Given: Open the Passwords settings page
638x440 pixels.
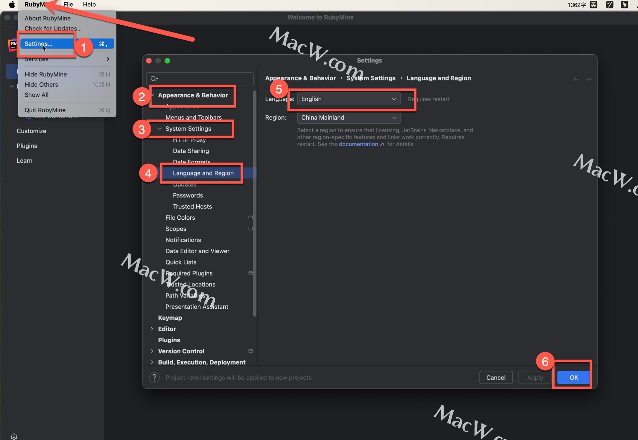Looking at the screenshot, I should pos(188,195).
